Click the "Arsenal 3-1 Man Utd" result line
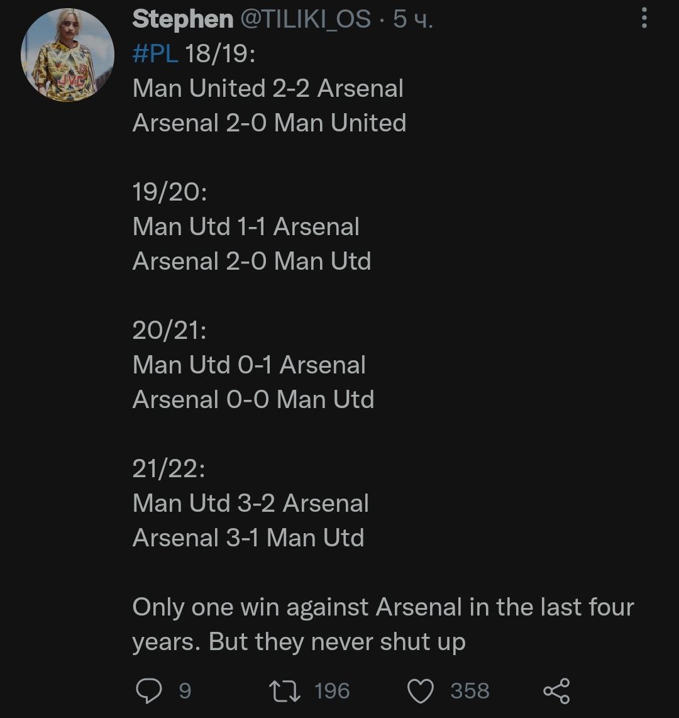The width and height of the screenshot is (679, 718). (248, 538)
